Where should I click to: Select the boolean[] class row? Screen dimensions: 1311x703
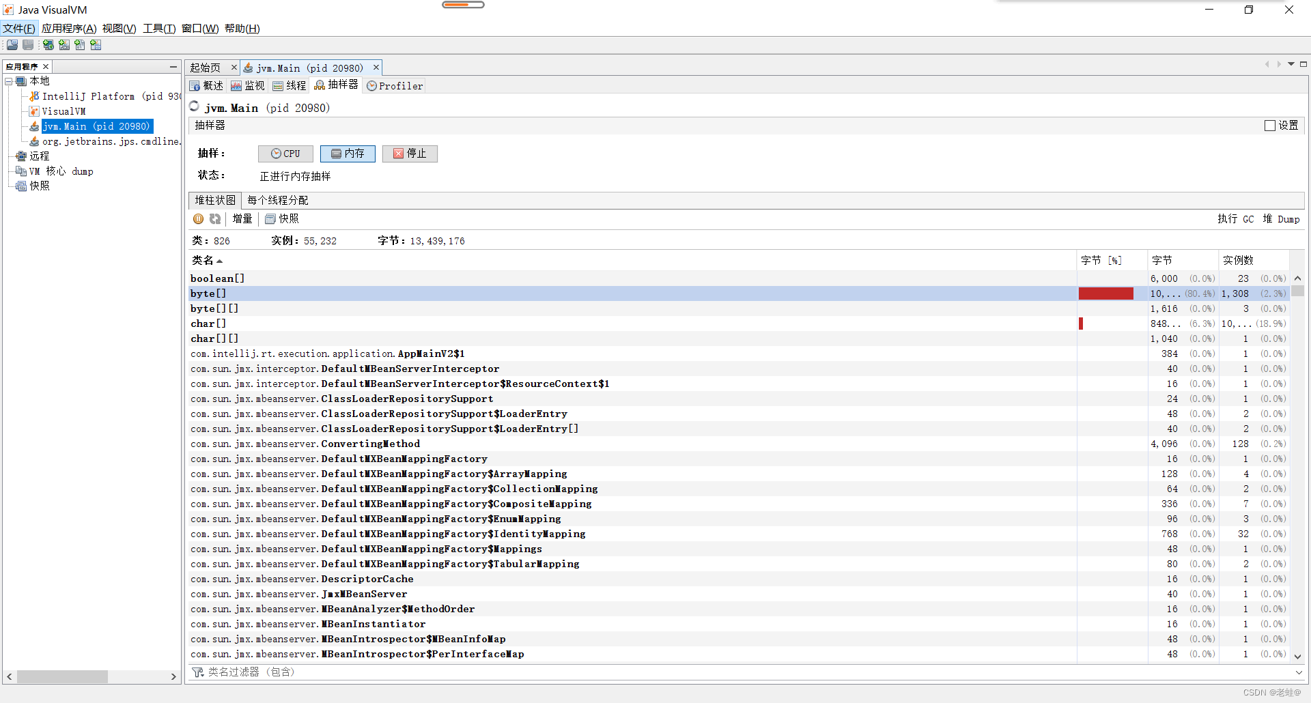(739, 278)
